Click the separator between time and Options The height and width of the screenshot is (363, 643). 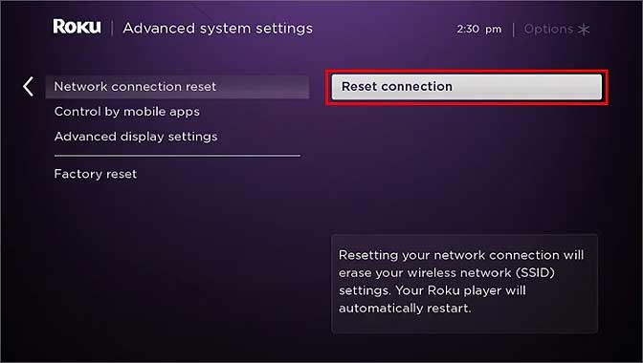[513, 30]
